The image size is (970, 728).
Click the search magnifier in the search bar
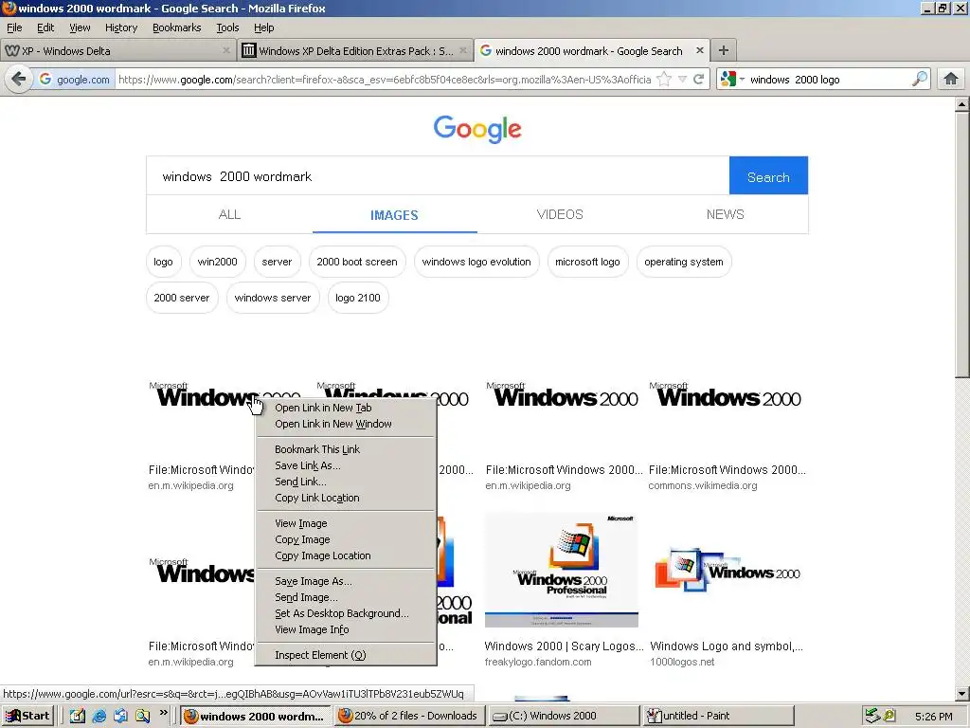pos(920,80)
